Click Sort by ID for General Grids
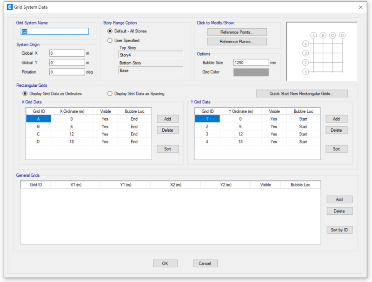 point(339,230)
